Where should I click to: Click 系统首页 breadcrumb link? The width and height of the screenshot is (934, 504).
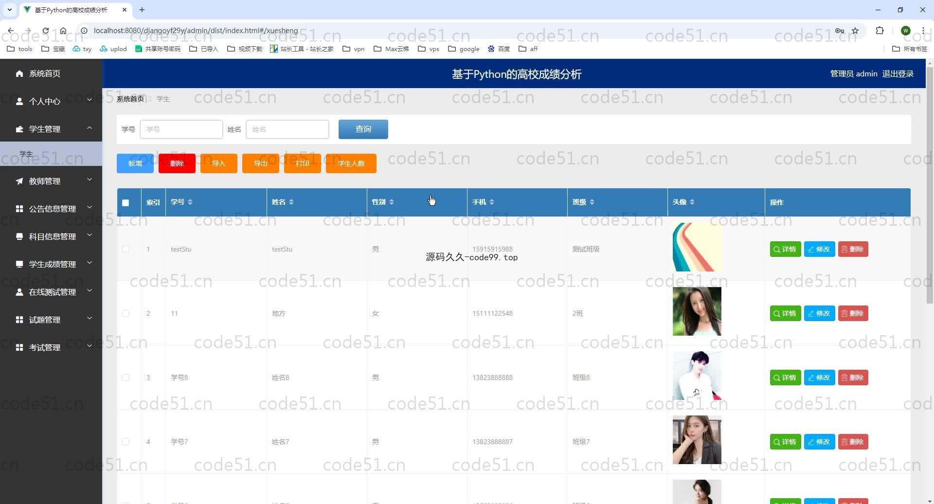[130, 99]
